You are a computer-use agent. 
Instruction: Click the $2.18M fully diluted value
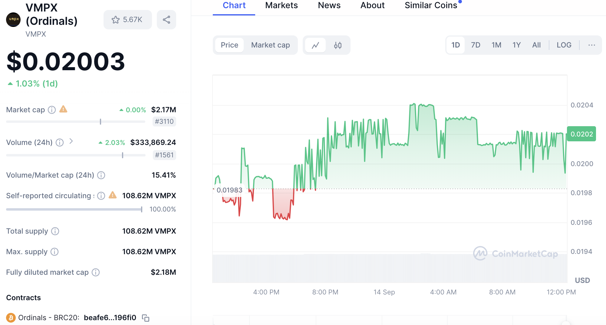click(163, 272)
